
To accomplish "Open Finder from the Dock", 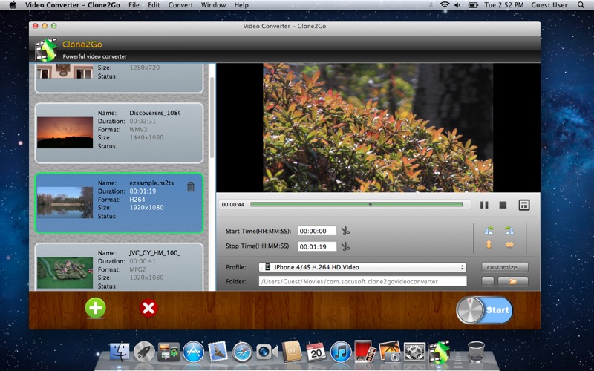I will click(x=120, y=352).
